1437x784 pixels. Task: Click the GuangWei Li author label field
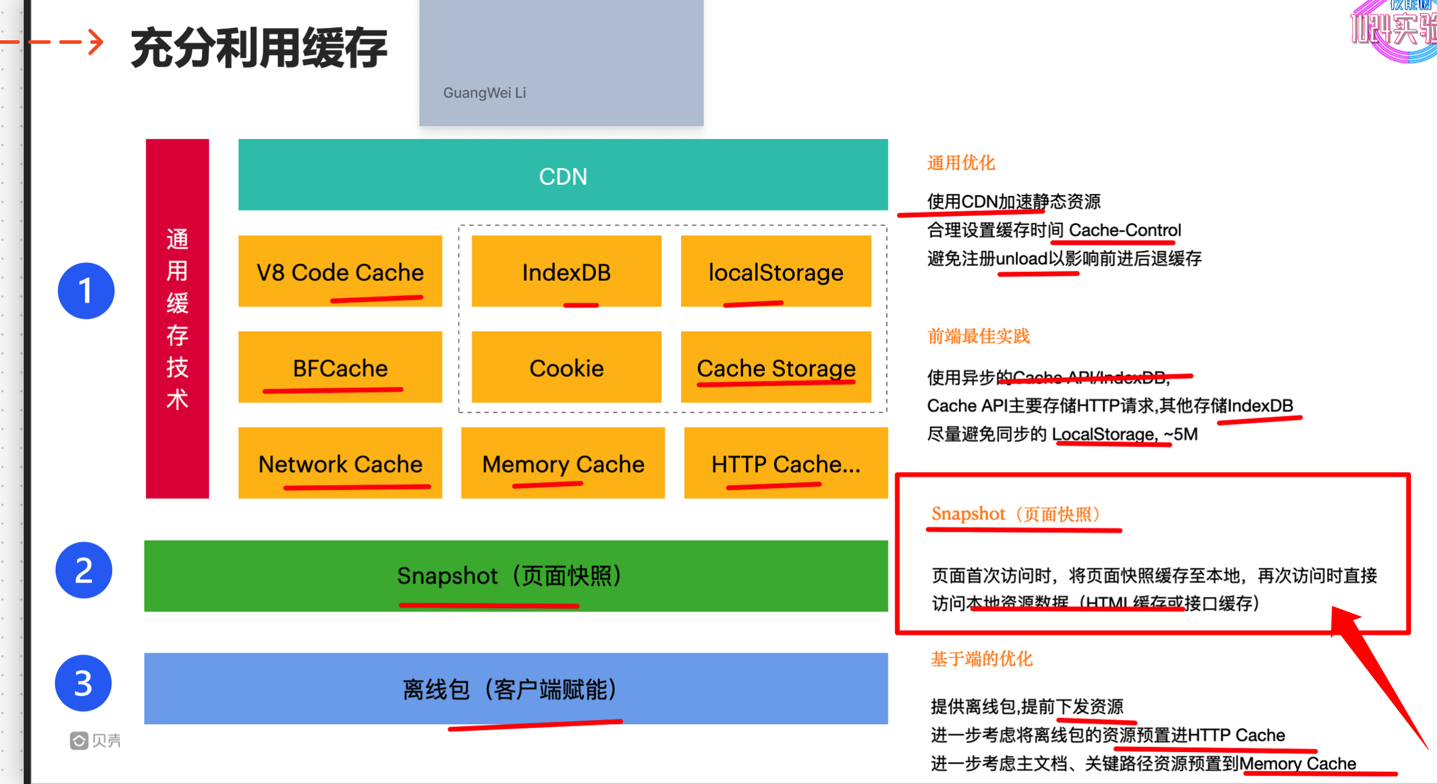click(485, 93)
